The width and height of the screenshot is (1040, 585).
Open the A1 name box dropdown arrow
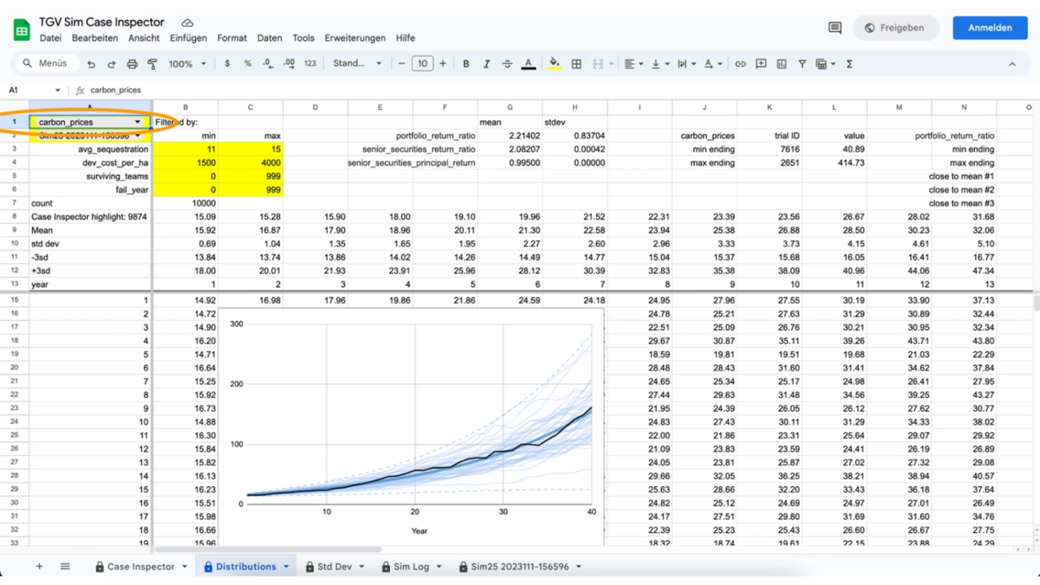click(x=58, y=90)
